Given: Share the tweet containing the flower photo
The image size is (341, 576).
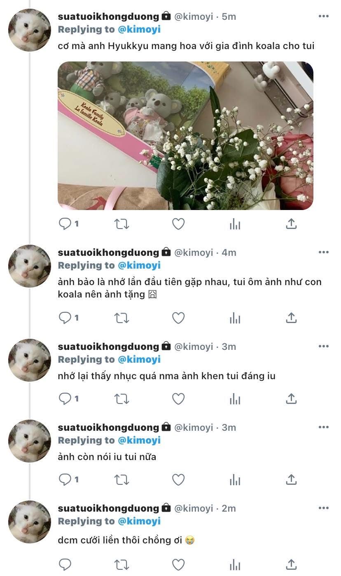Looking at the screenshot, I should (x=291, y=224).
